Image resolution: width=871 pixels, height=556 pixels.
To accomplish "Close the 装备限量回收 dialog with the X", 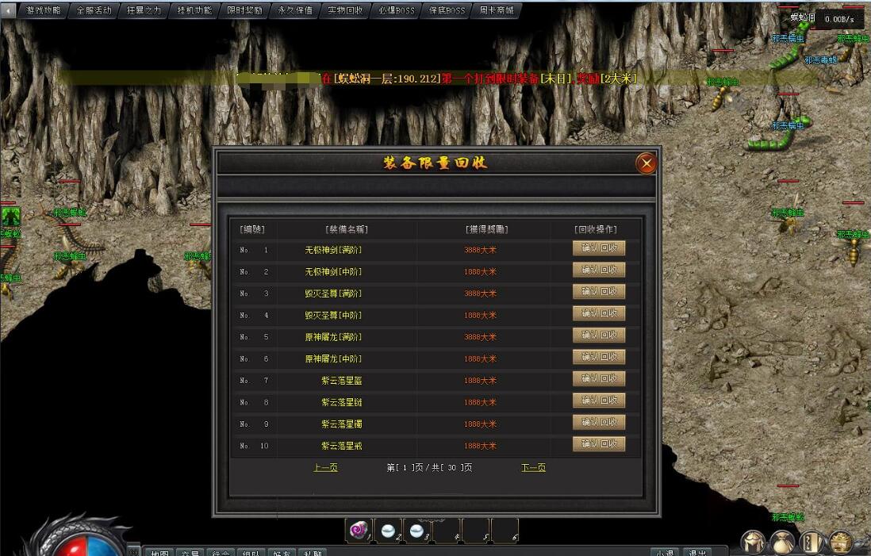I will [646, 163].
